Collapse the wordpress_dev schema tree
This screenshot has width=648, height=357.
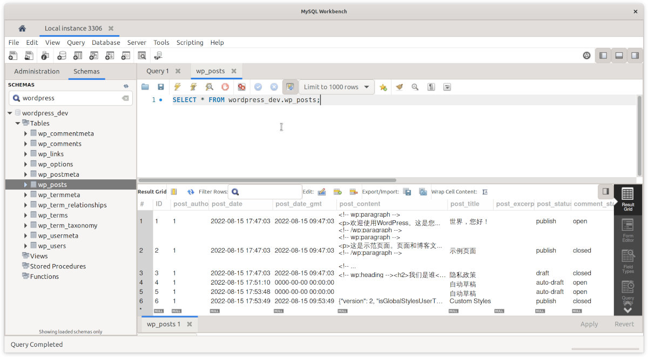[10, 113]
